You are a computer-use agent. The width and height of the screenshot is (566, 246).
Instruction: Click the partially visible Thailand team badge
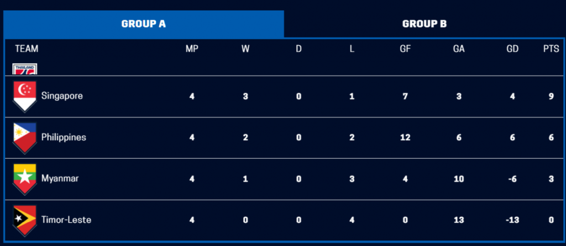coord(25,69)
